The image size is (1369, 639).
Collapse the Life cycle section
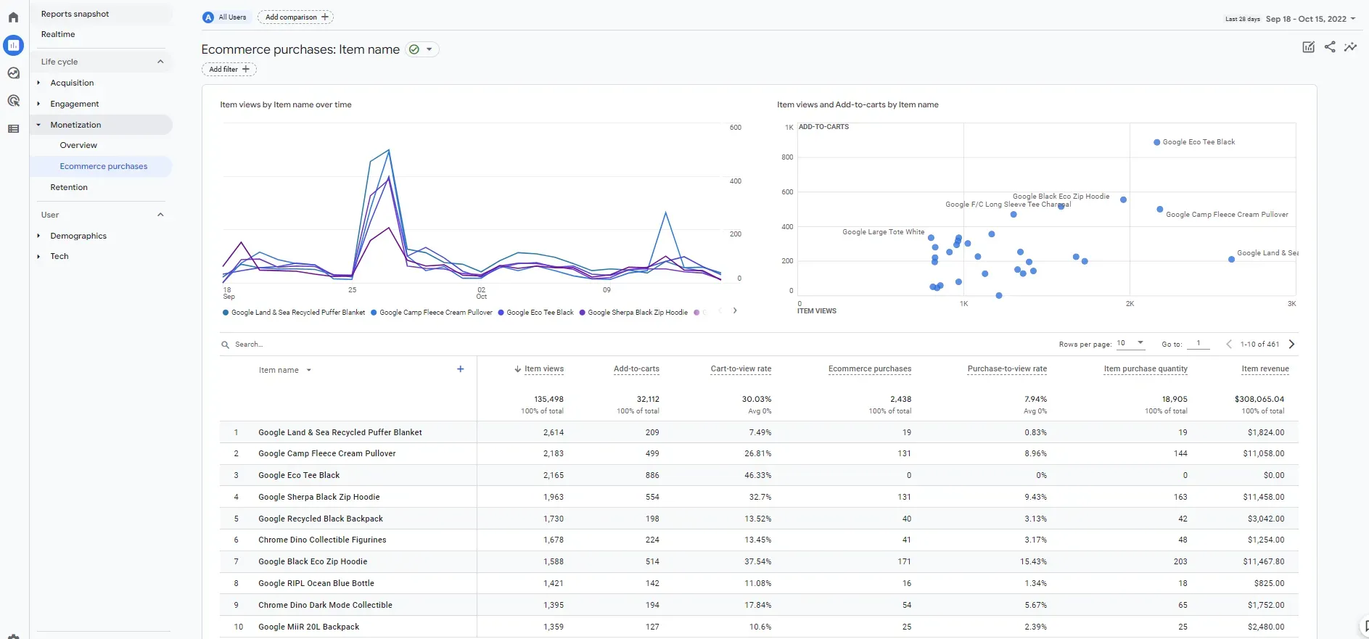160,62
